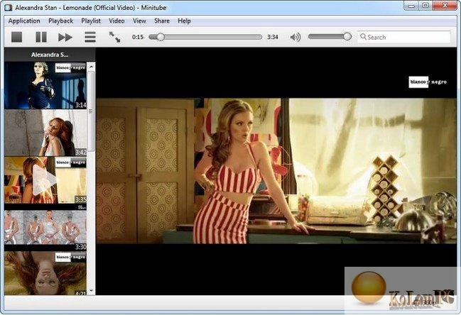
Task: Open the Share menu
Action: [x=162, y=21]
